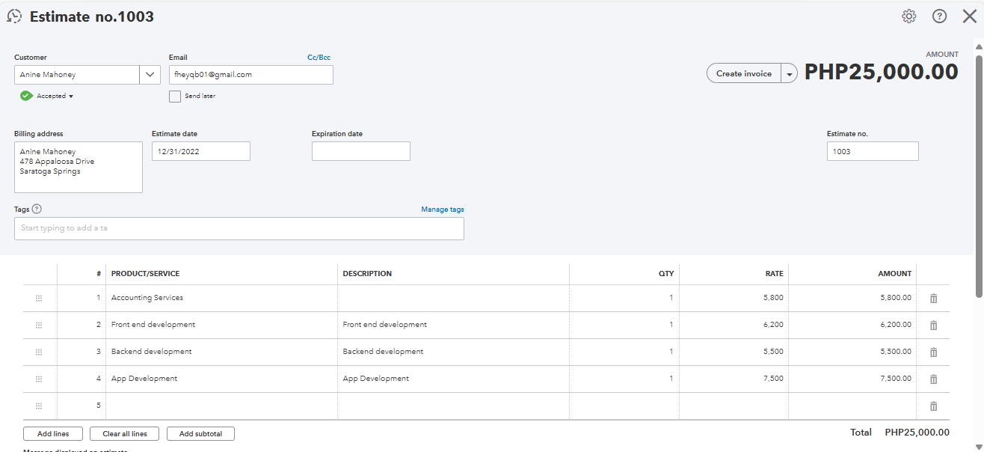Image resolution: width=984 pixels, height=452 pixels.
Task: Remove the App Development line with trash icon
Action: coord(933,379)
